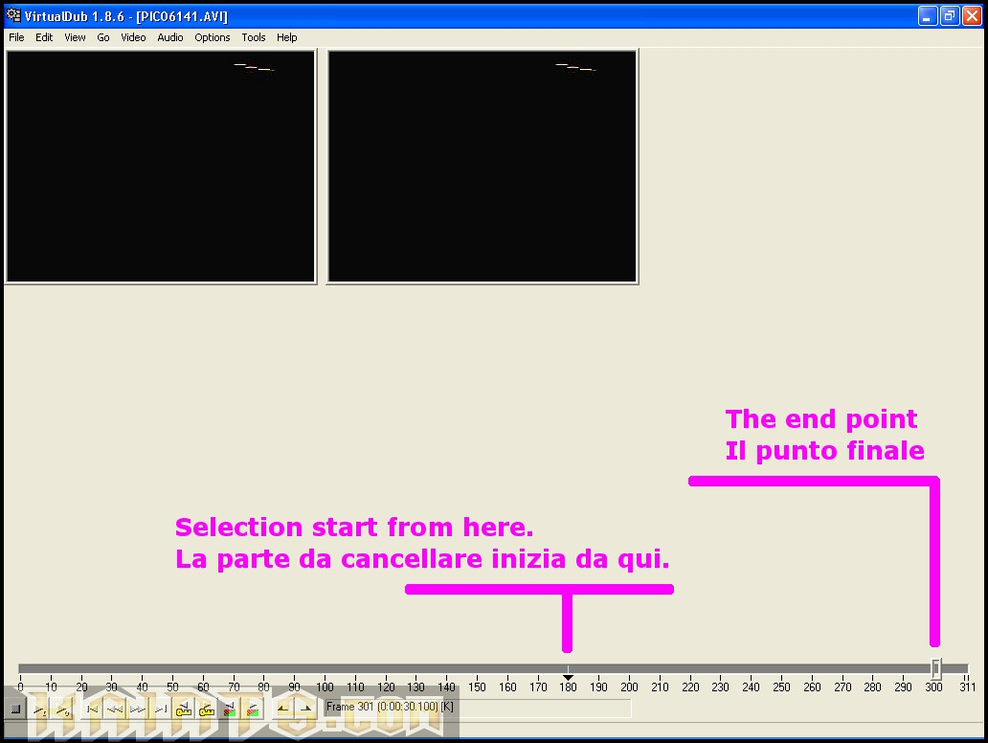Click the VirtualDub title bar icon
Image resolution: width=988 pixels, height=743 pixels.
(13, 15)
